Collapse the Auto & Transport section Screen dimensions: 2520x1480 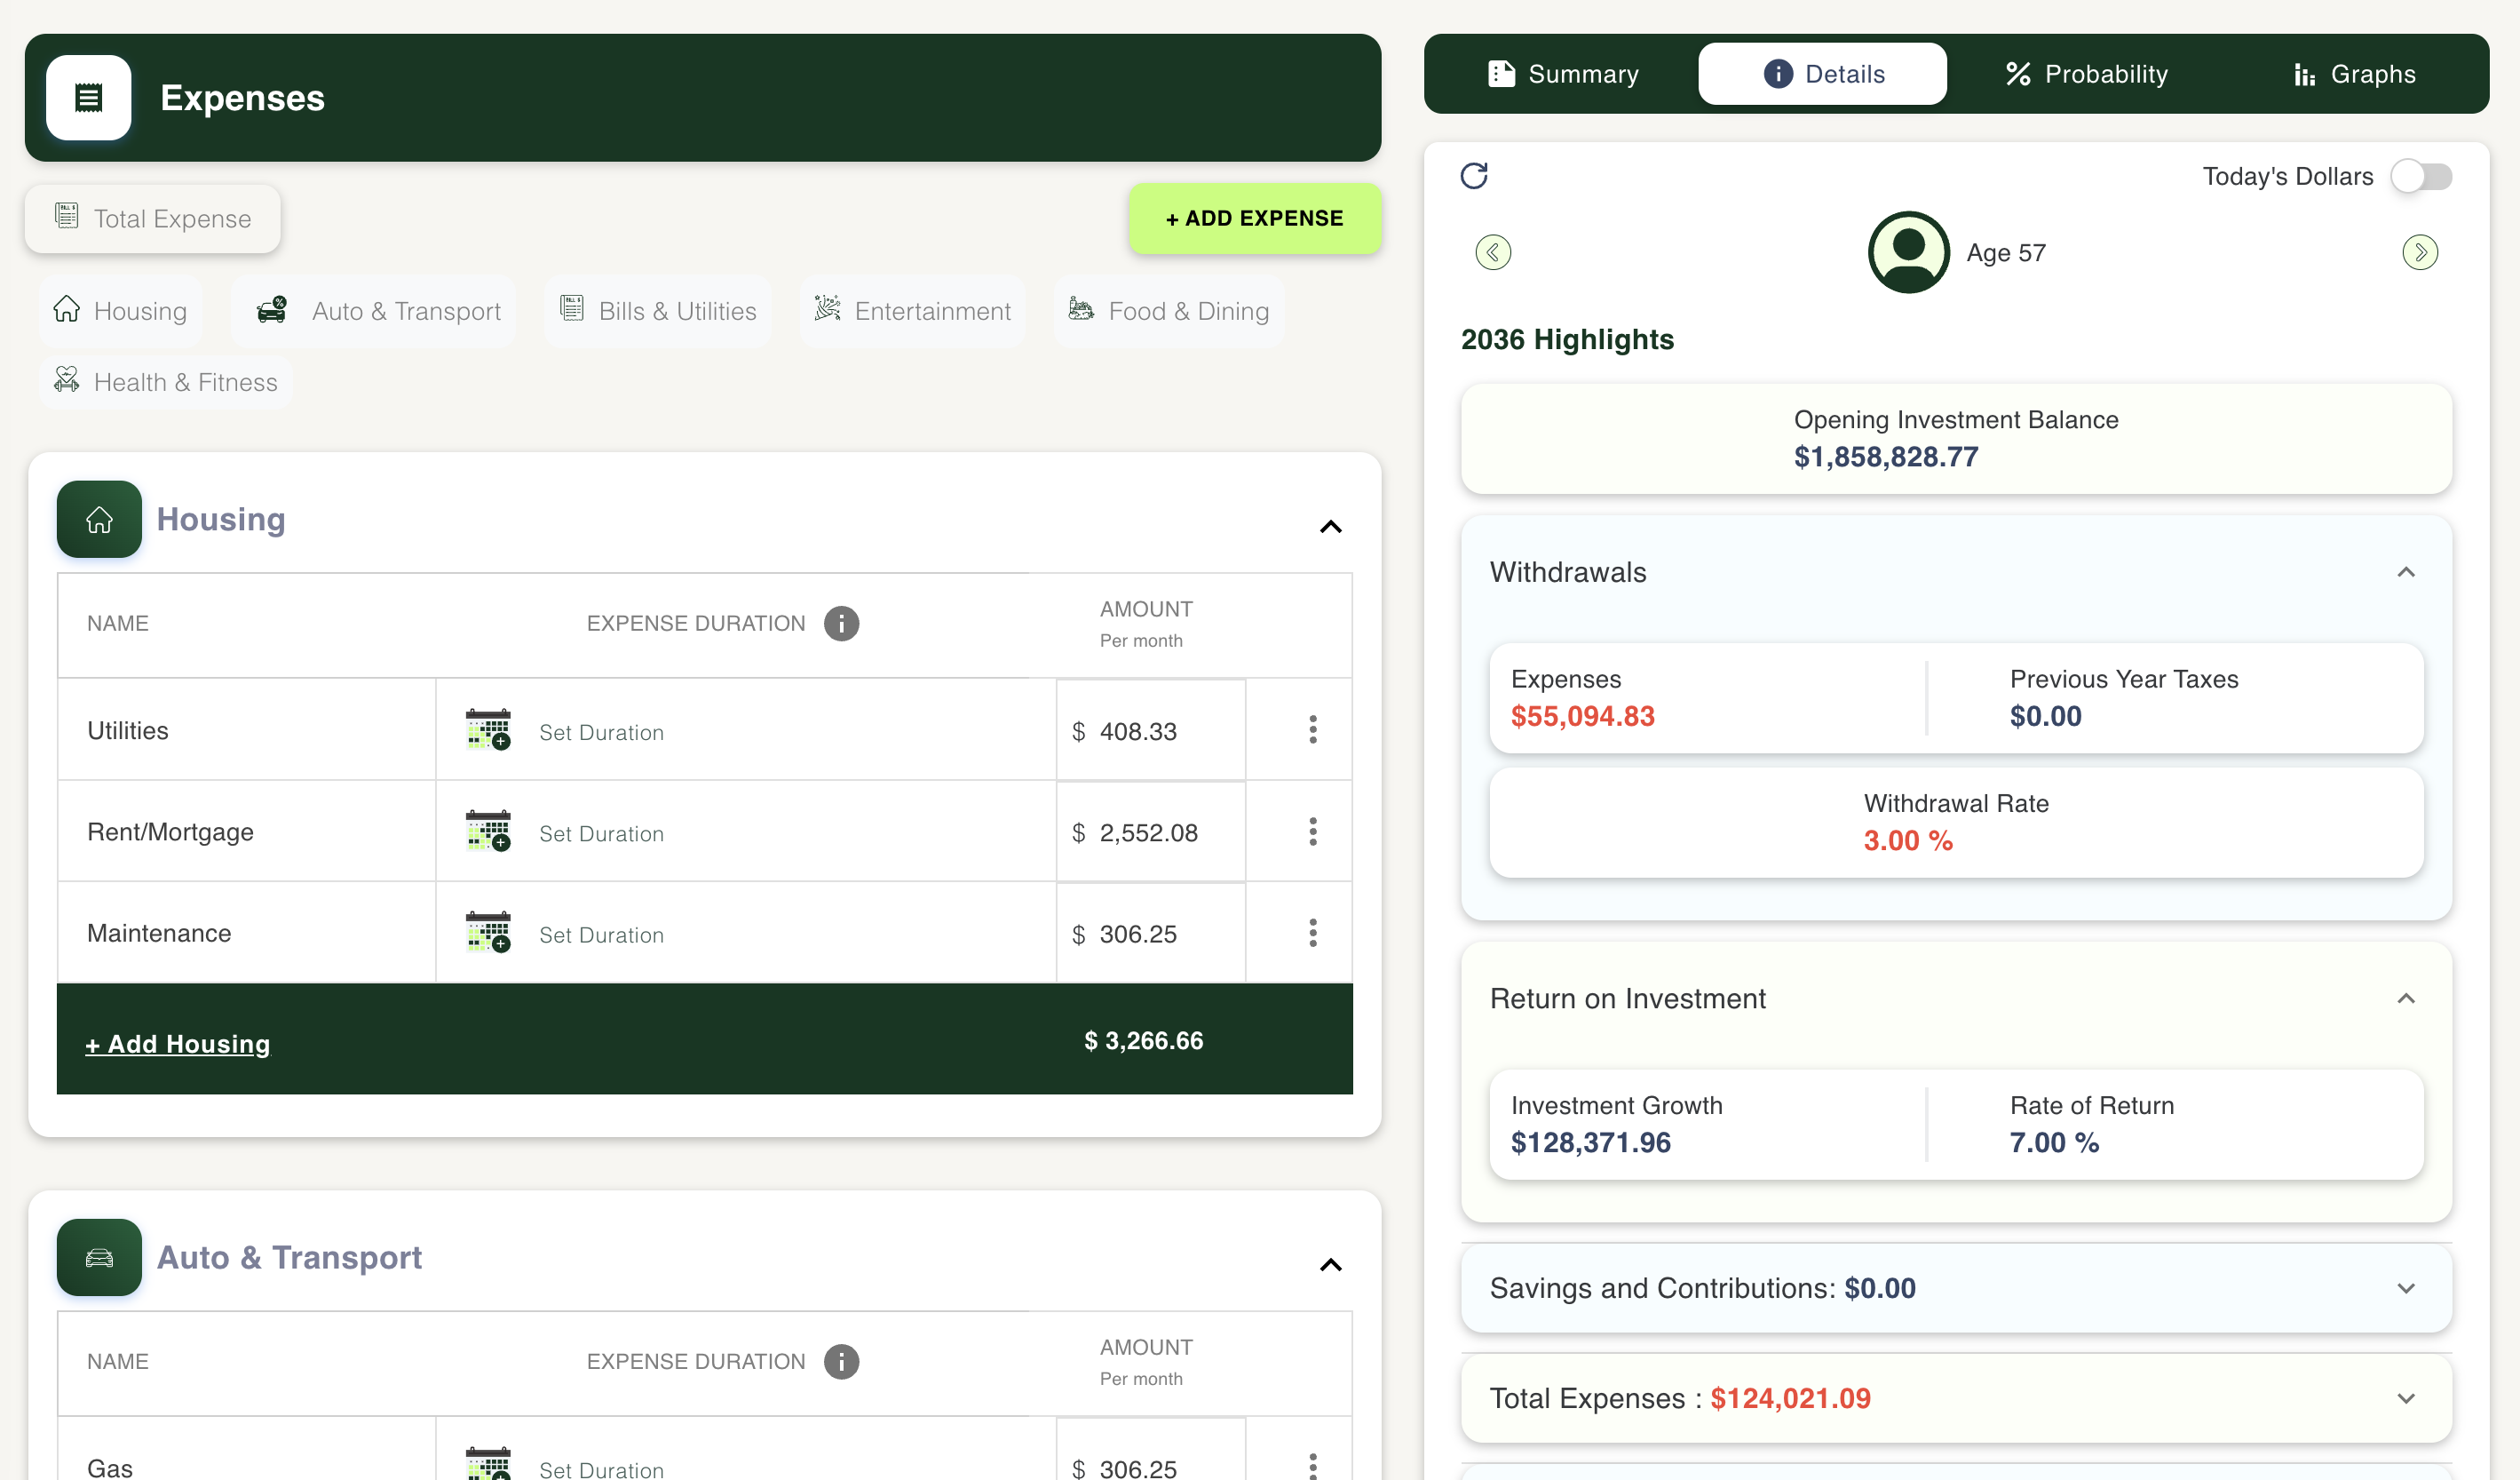point(1330,1265)
